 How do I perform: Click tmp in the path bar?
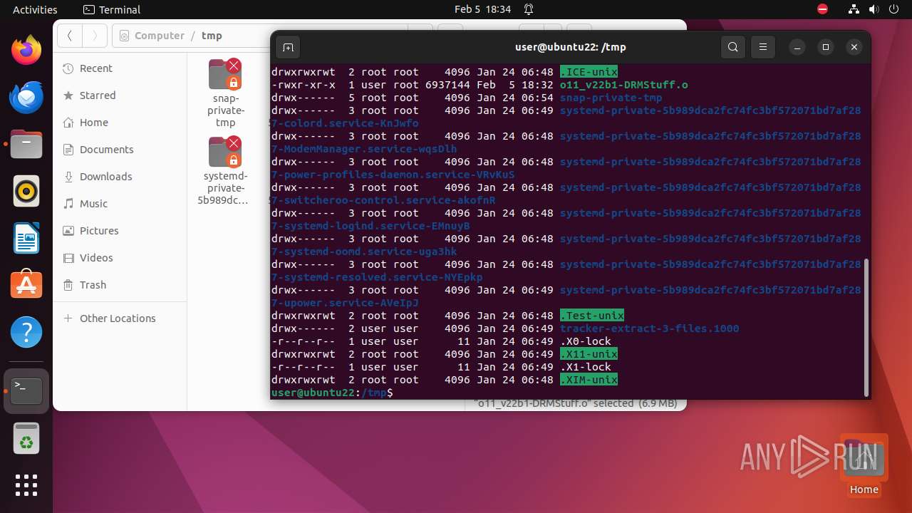pos(212,36)
